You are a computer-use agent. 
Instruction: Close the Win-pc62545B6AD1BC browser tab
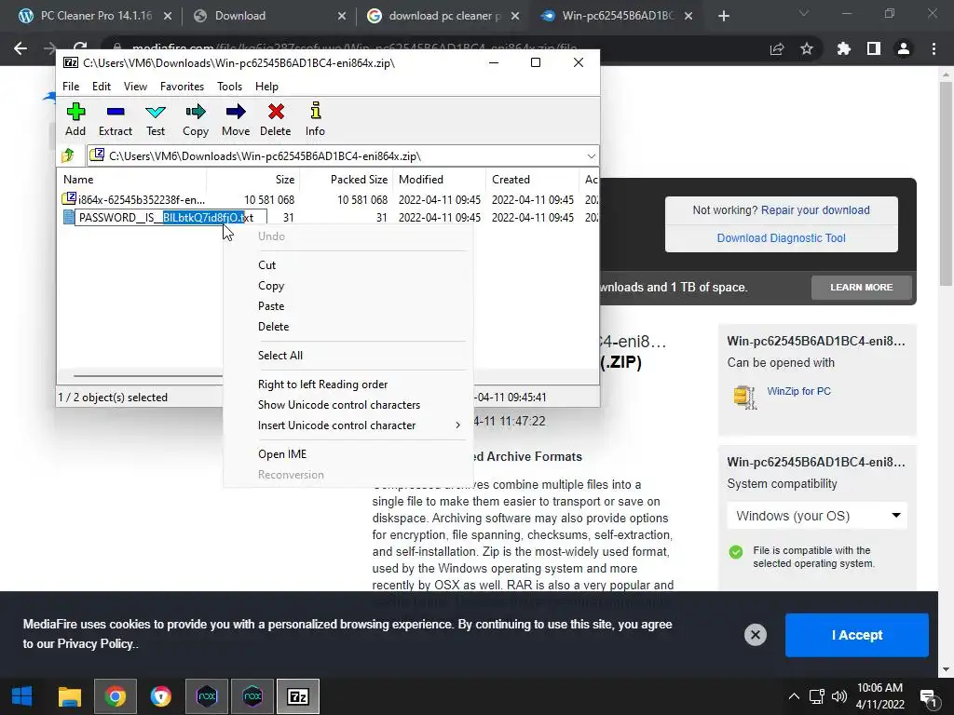(x=688, y=16)
